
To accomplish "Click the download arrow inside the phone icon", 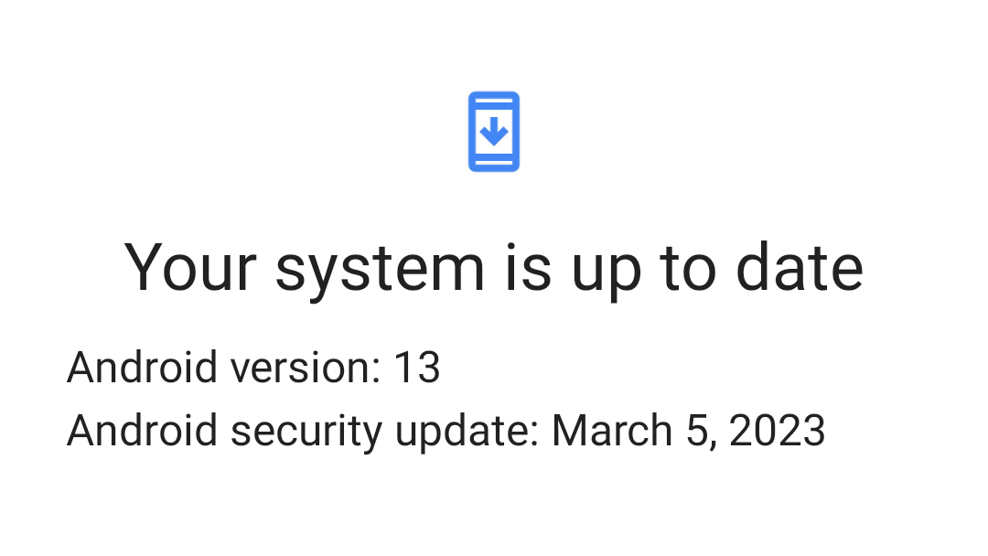I will pyautogui.click(x=494, y=133).
